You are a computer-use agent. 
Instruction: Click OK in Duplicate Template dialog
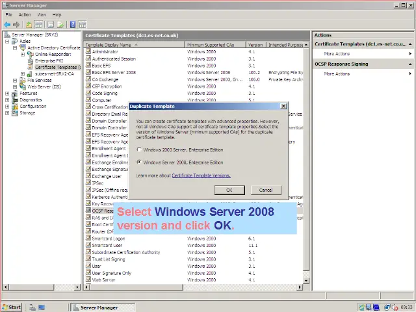pyautogui.click(x=229, y=190)
